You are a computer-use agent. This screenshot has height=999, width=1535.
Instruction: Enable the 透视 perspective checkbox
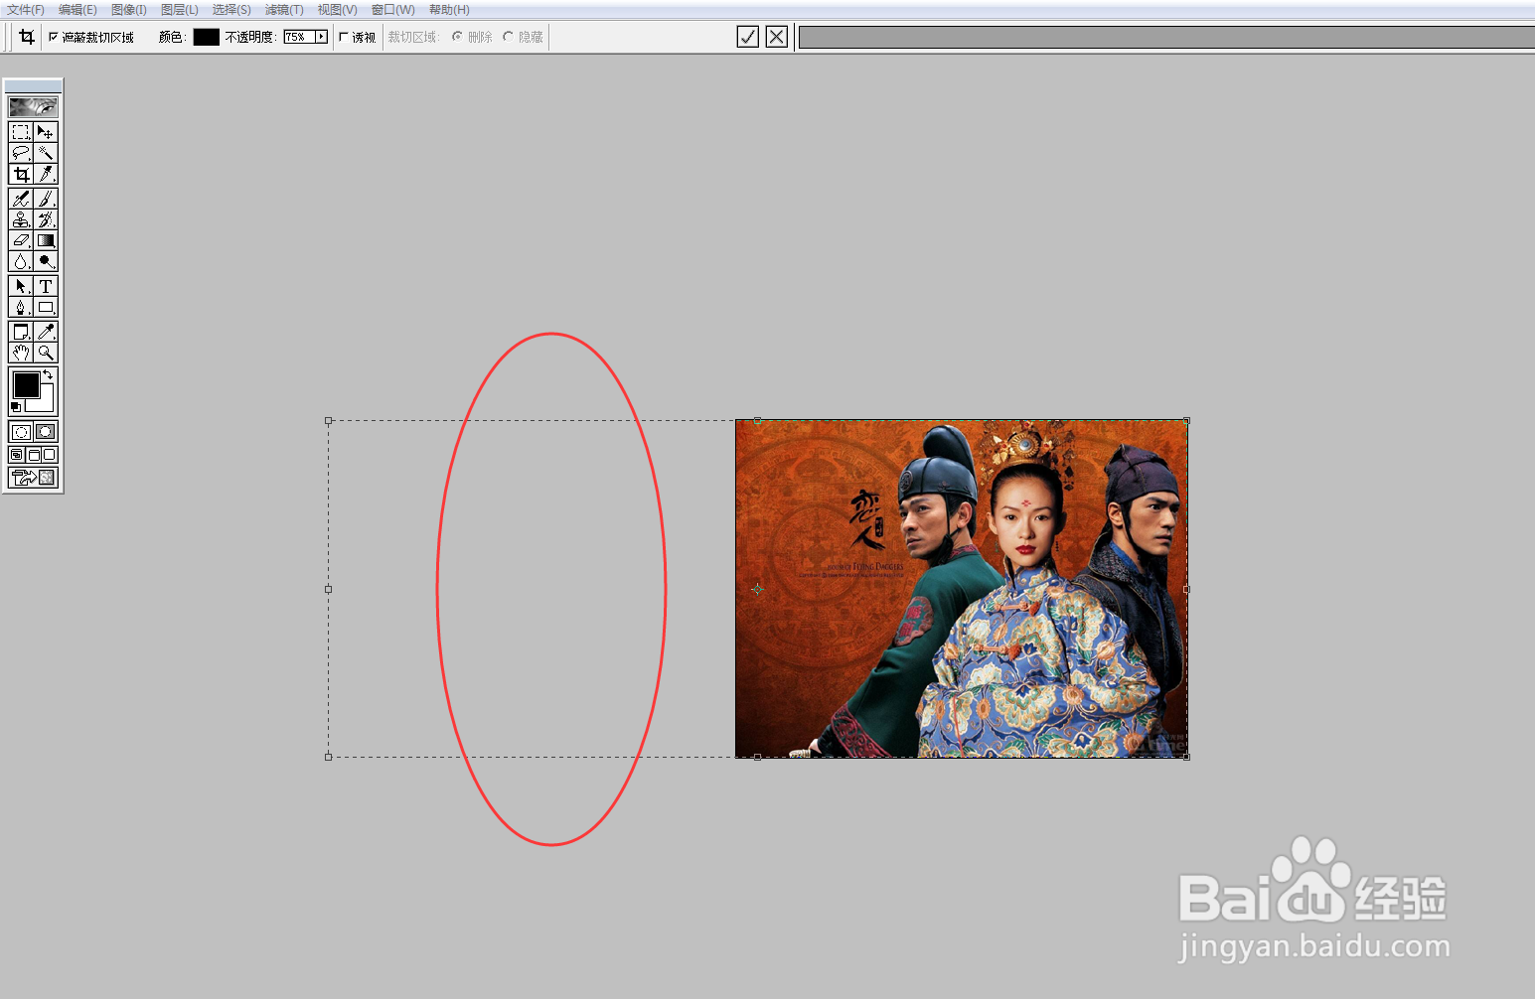344,37
